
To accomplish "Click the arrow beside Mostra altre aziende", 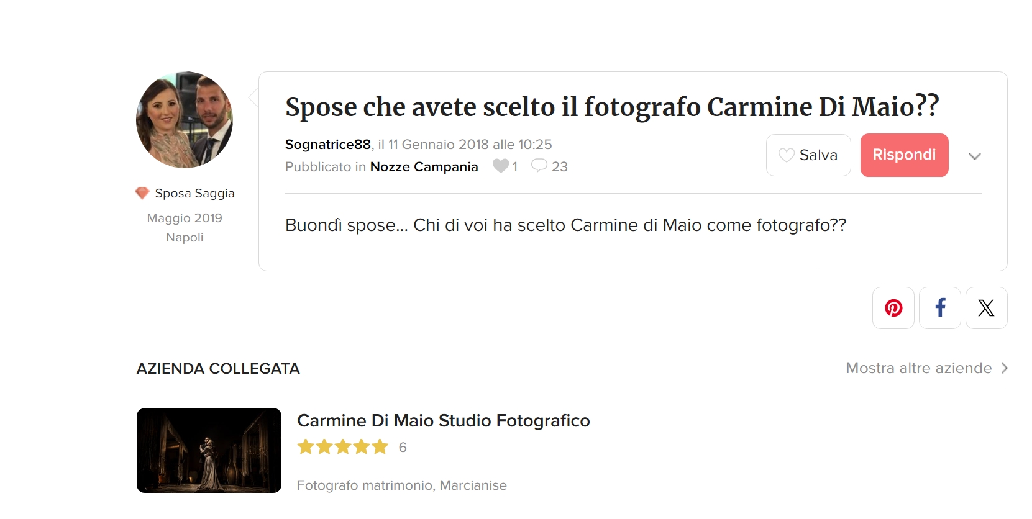I will coord(1004,368).
